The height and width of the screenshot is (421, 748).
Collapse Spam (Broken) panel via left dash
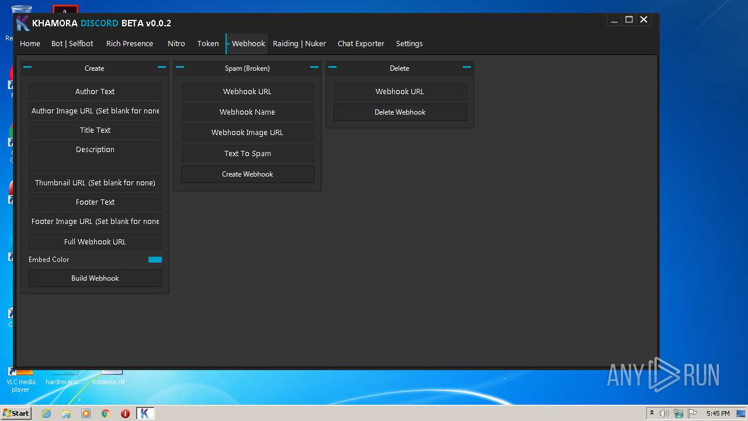click(180, 67)
